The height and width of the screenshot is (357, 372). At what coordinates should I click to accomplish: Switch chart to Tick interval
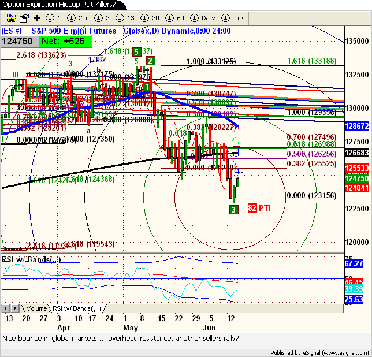pyautogui.click(x=232, y=18)
